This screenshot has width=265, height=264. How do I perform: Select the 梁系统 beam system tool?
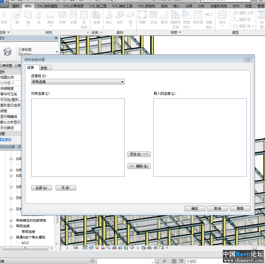(84, 19)
